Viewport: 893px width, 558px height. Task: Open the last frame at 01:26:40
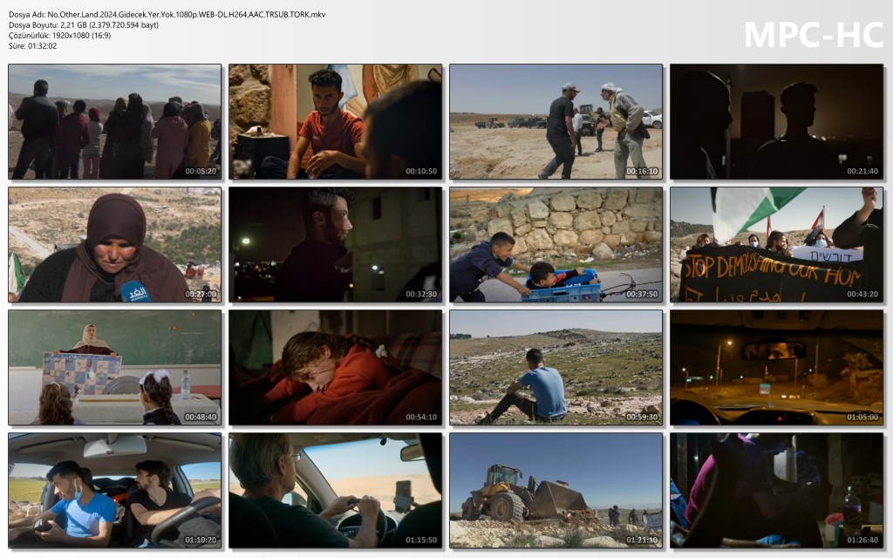(776, 491)
